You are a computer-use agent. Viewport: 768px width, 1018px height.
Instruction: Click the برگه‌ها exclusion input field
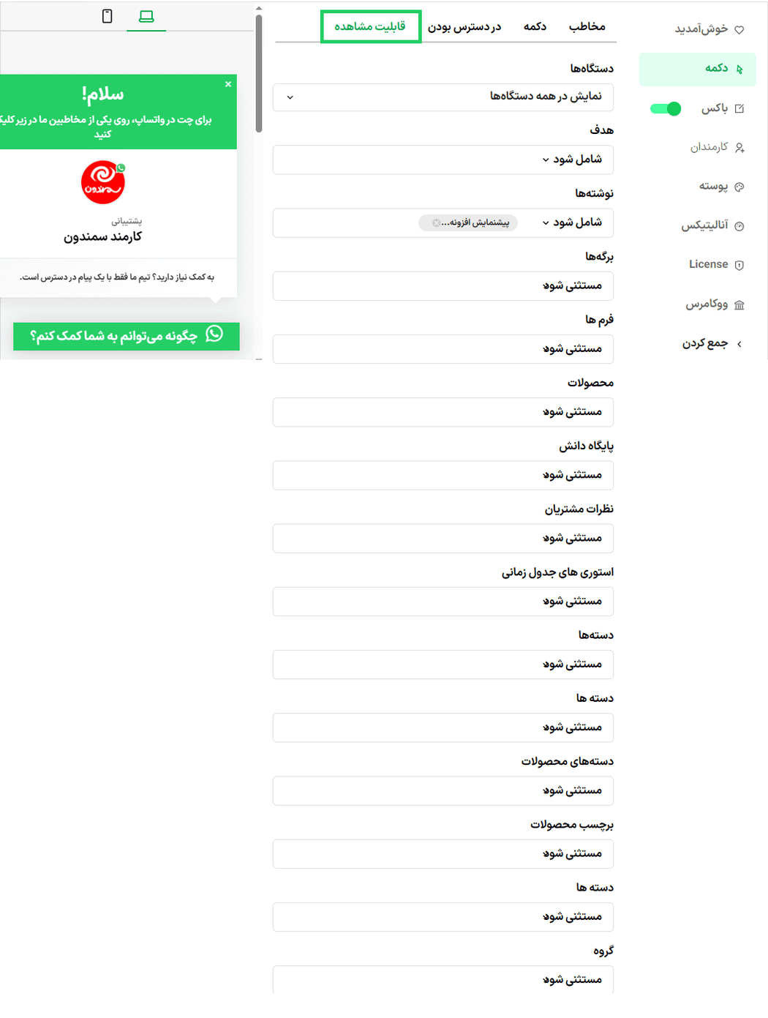point(443,286)
